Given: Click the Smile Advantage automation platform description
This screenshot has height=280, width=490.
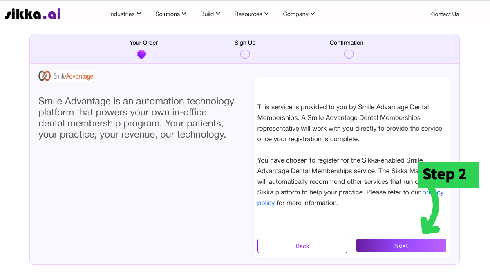Looking at the screenshot, I should click(x=136, y=117).
